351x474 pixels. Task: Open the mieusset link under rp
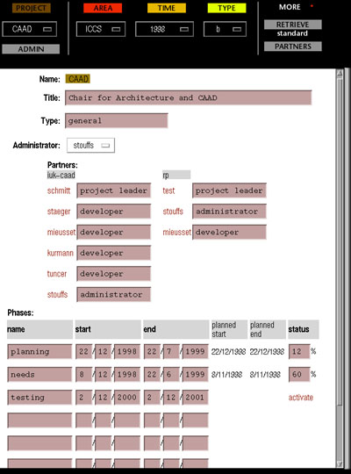[177, 232]
